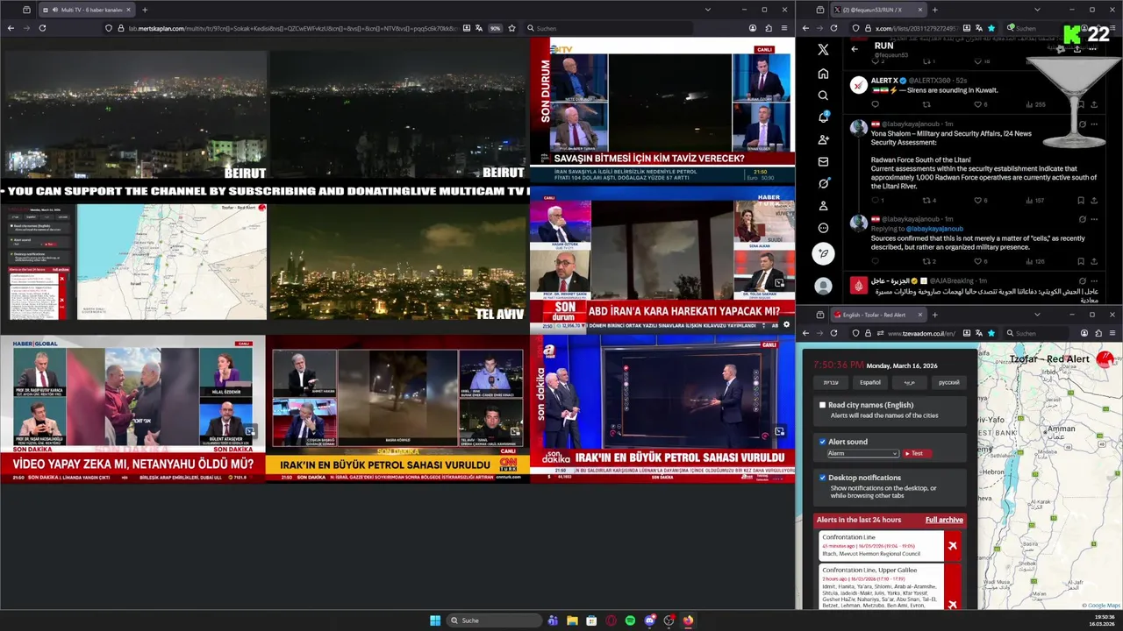
Task: Open new tab in X window
Action: pos(934,10)
